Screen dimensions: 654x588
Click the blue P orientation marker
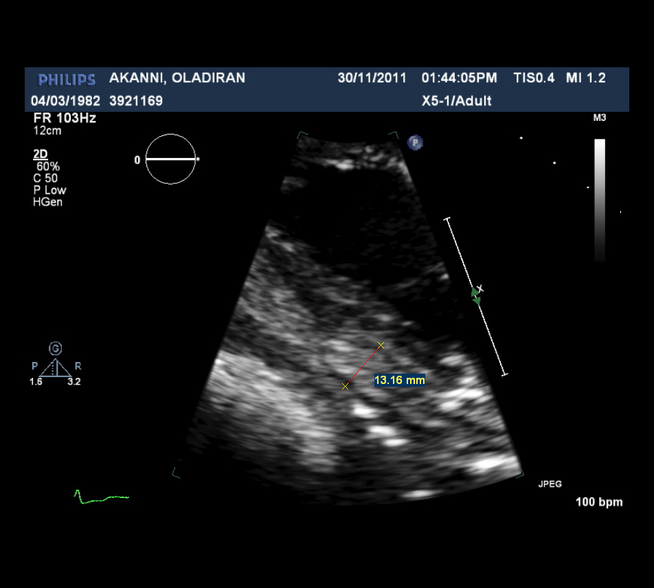[415, 143]
